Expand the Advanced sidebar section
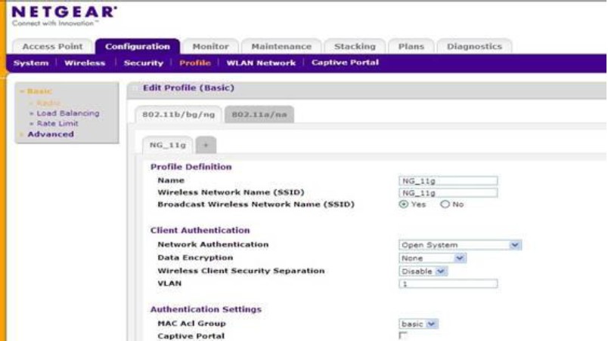This screenshot has height=341, width=608. [51, 134]
